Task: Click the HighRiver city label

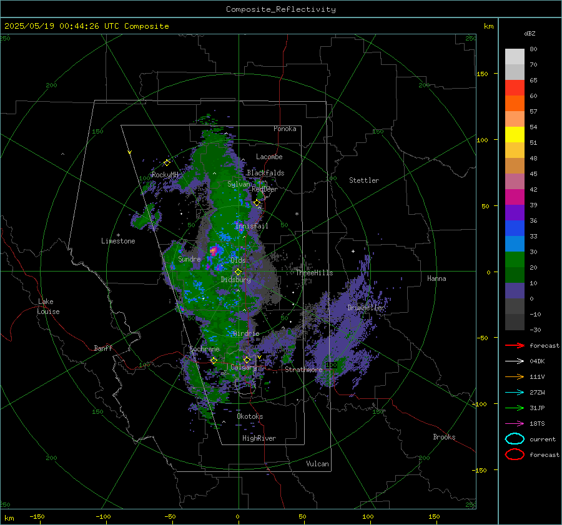Action: click(x=259, y=438)
